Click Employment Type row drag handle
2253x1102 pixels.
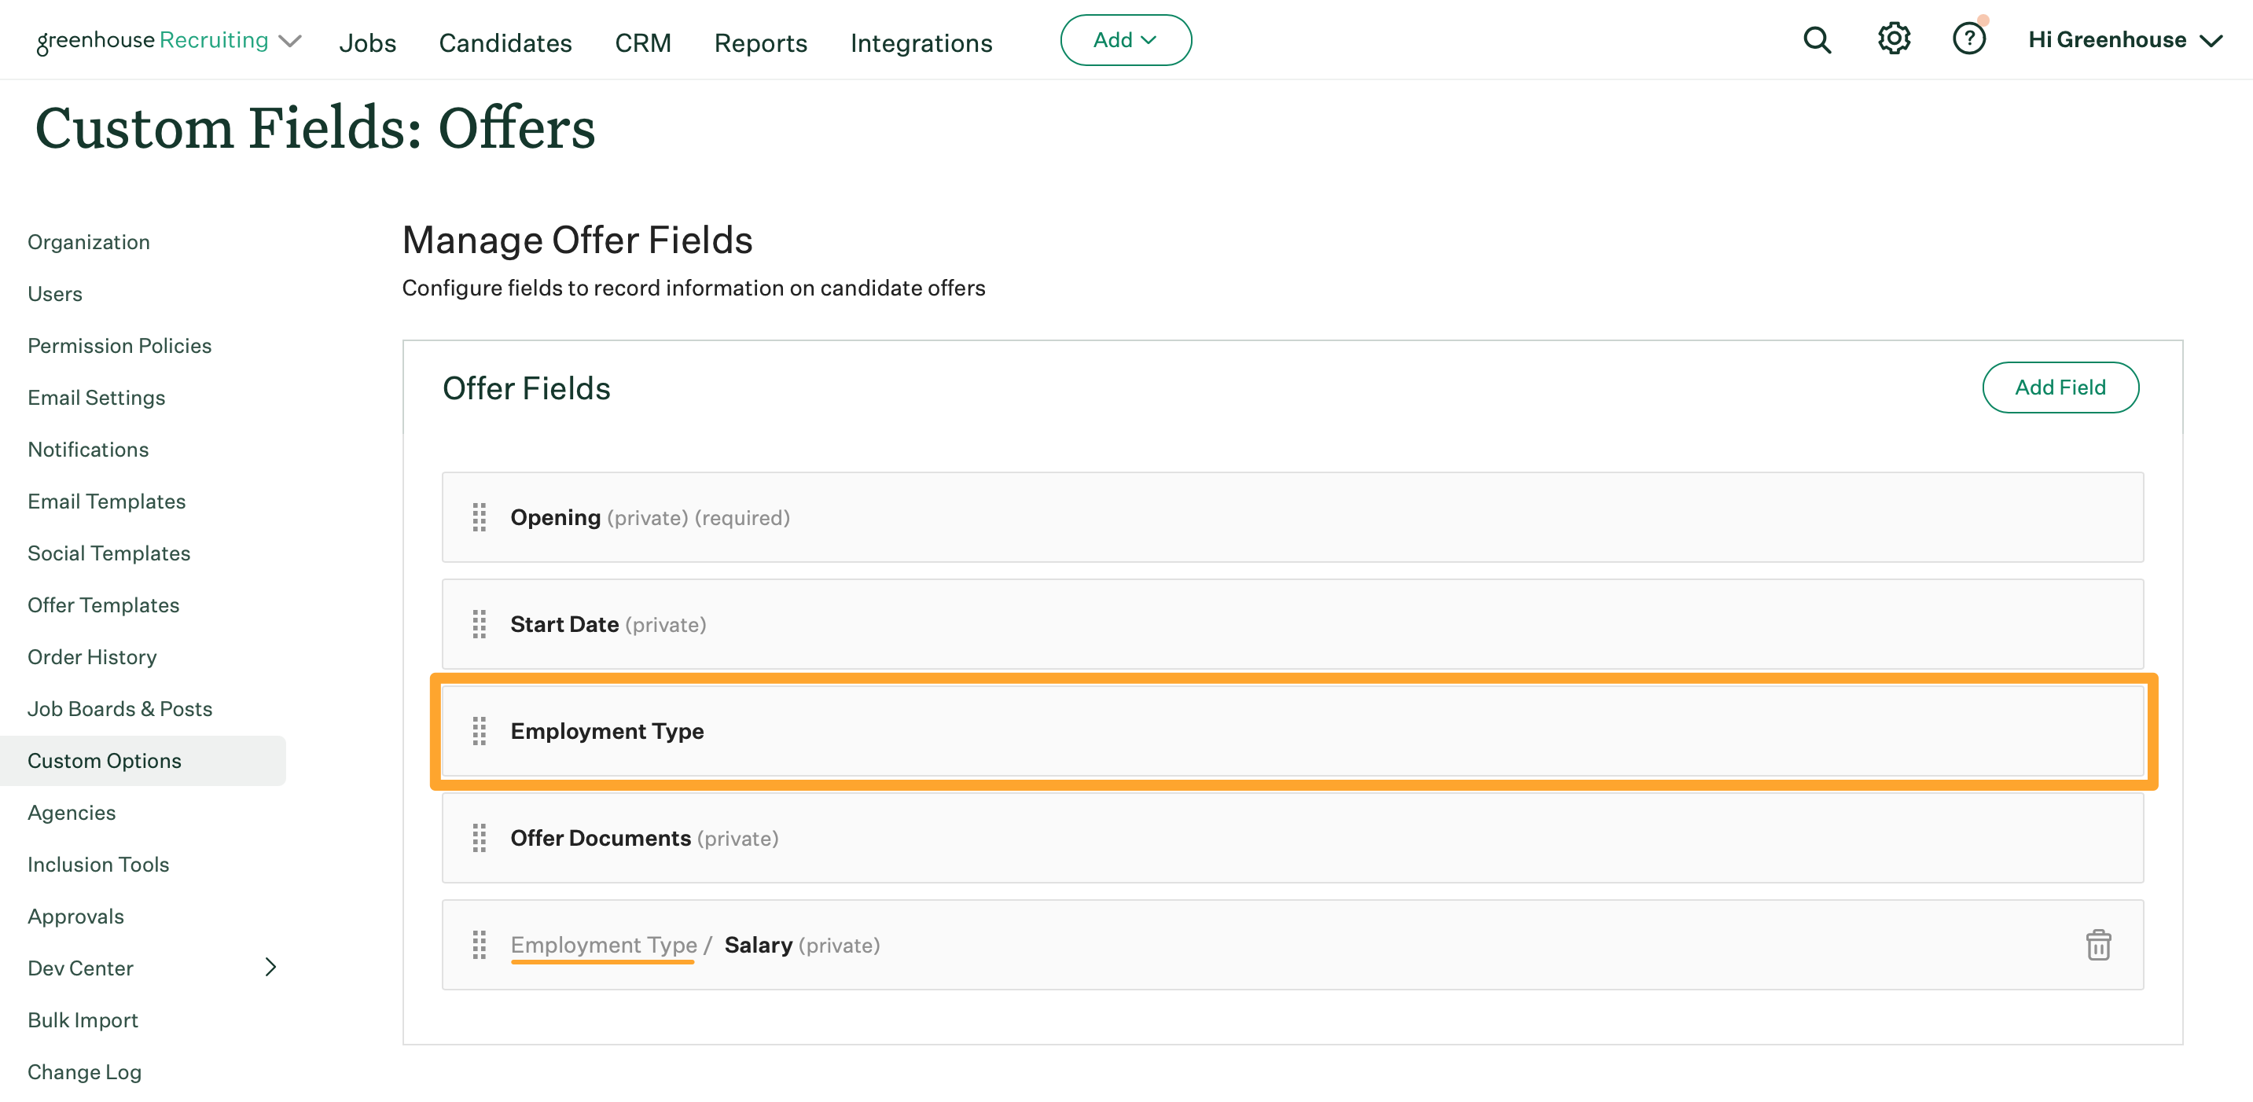tap(480, 730)
